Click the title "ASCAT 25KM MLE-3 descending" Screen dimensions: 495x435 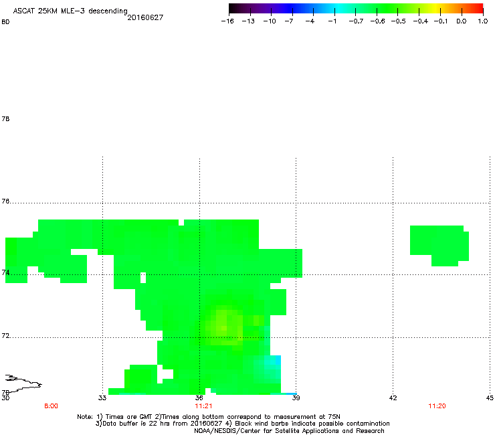point(70,11)
